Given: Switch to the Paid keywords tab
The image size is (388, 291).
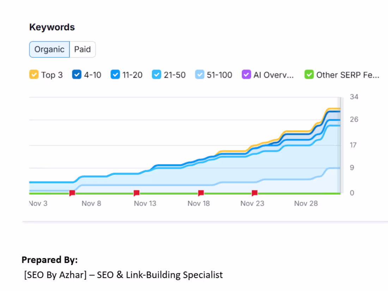Looking at the screenshot, I should 82,49.
